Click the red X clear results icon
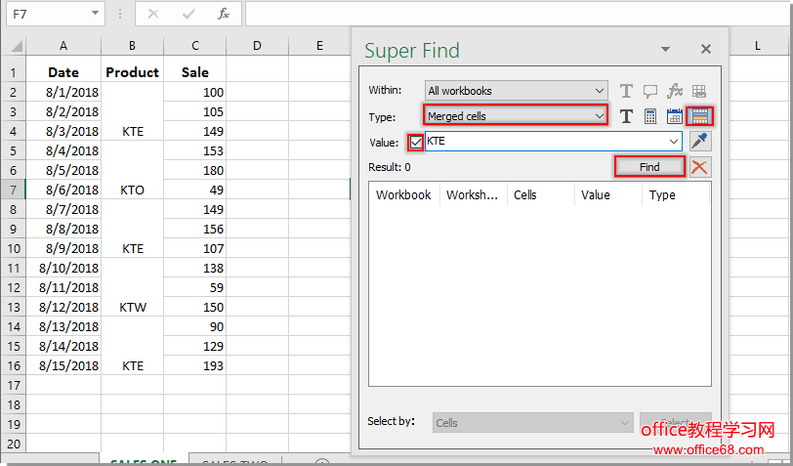The image size is (793, 466). pyautogui.click(x=699, y=167)
